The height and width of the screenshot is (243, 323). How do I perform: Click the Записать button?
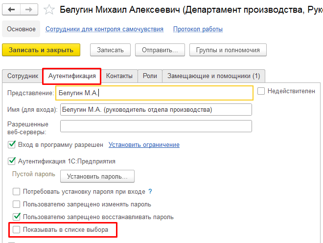[x=110, y=50]
